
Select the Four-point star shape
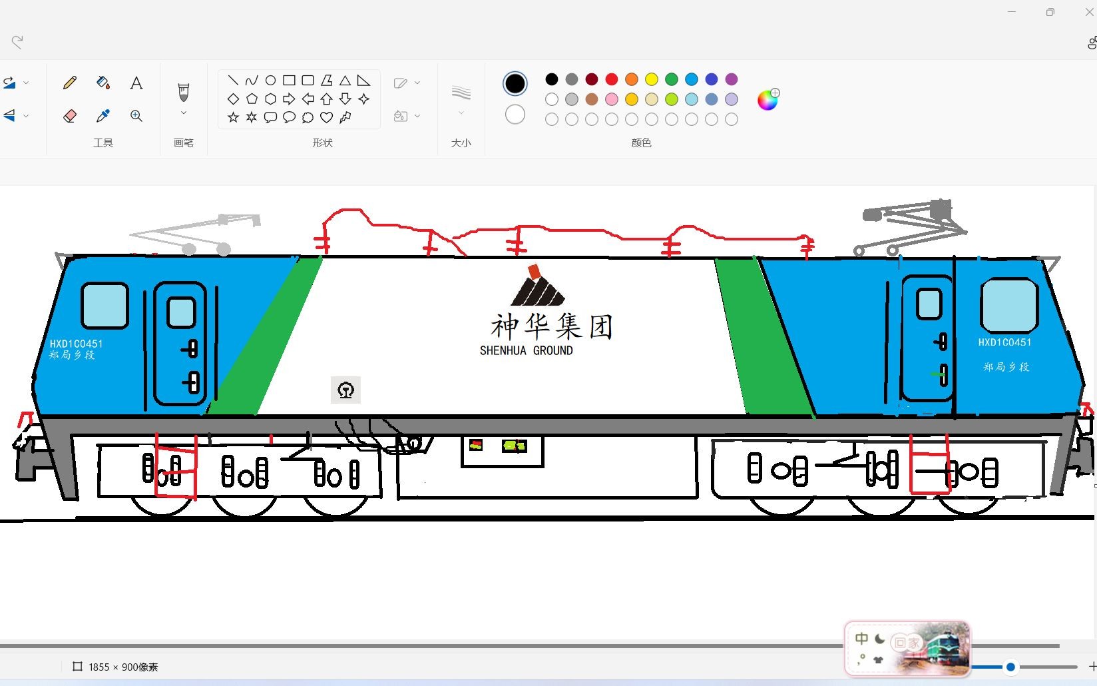(x=363, y=99)
